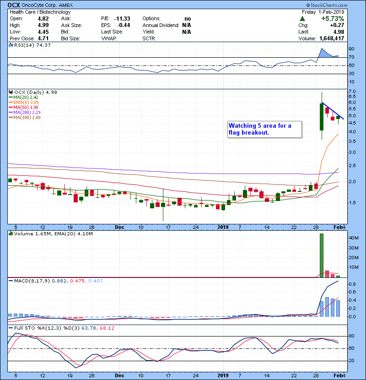
Task: Click the flag breakout annotation text box
Action: [265, 130]
